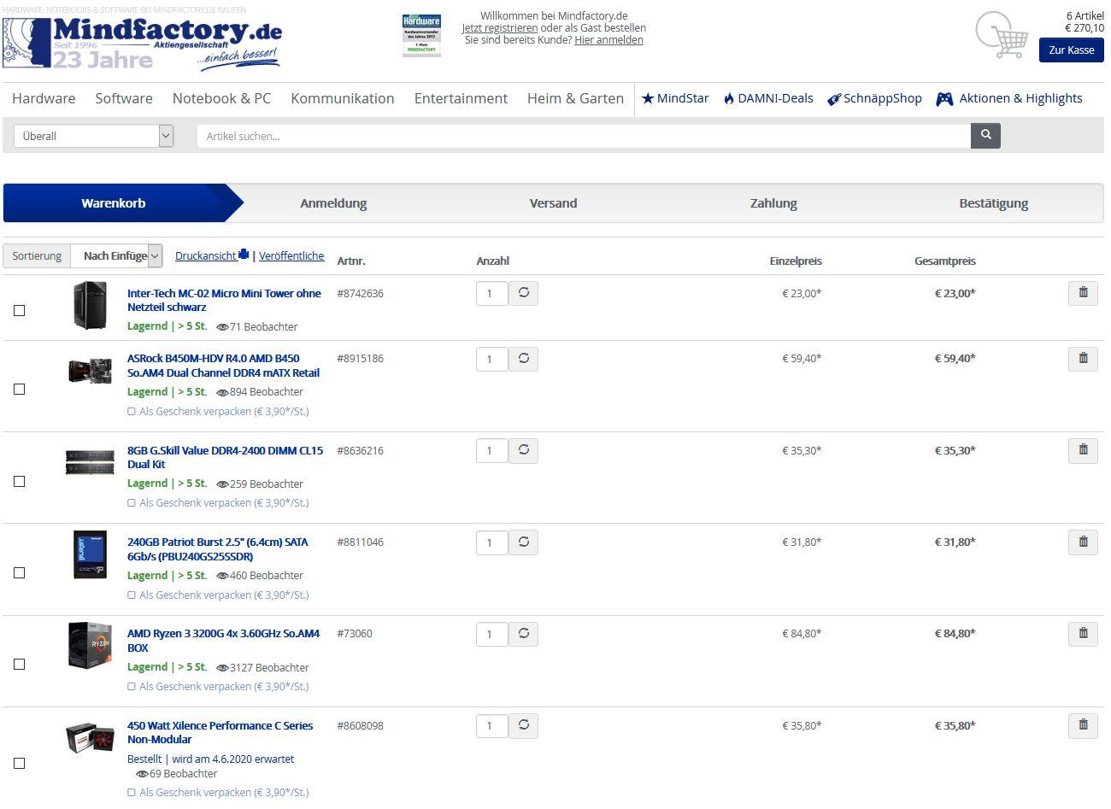Delete the G.Skill Value DDR4 kit
Image resolution: width=1111 pixels, height=809 pixels.
(x=1083, y=450)
